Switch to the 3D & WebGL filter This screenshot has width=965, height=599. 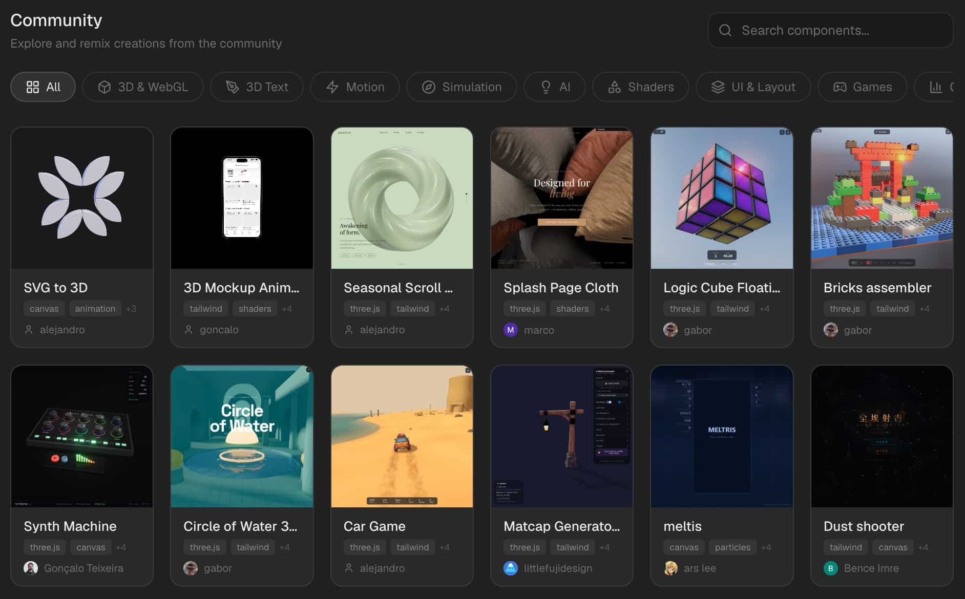point(143,87)
